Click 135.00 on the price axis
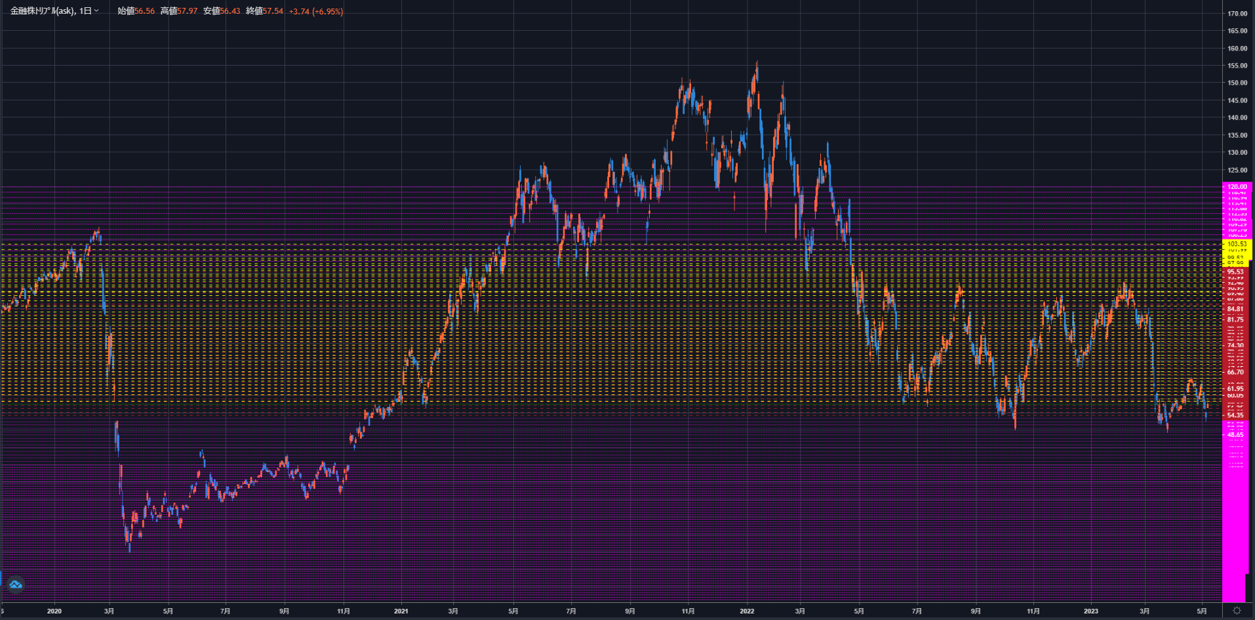The width and height of the screenshot is (1255, 620). [x=1237, y=135]
